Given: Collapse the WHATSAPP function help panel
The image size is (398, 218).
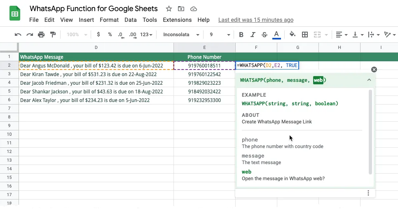Looking at the screenshot, I should (x=369, y=80).
